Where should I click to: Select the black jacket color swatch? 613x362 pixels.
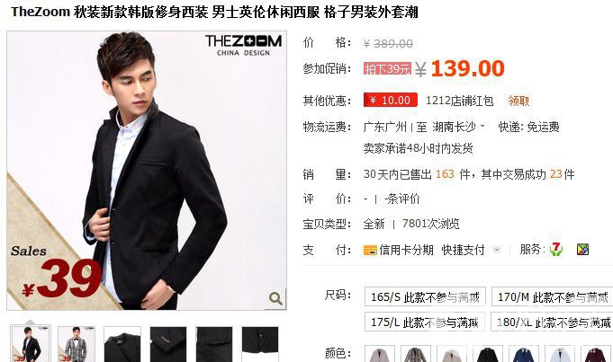[x=488, y=354]
